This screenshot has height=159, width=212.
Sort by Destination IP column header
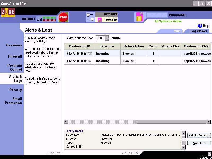pos(79,46)
